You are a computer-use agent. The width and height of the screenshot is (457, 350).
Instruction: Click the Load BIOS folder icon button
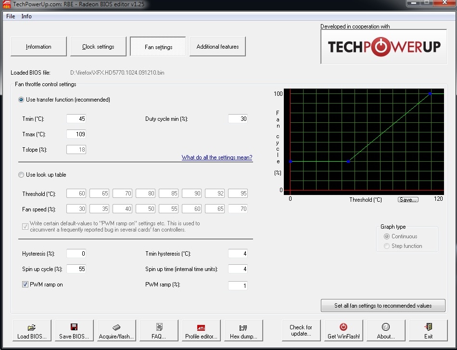pyautogui.click(x=32, y=330)
